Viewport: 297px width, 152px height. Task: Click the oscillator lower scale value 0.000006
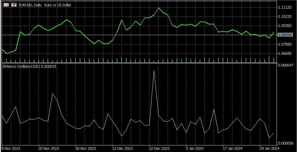pyautogui.click(x=286, y=143)
